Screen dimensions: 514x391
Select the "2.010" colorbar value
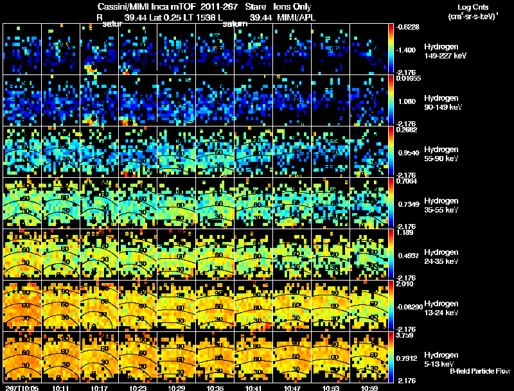pyautogui.click(x=405, y=284)
